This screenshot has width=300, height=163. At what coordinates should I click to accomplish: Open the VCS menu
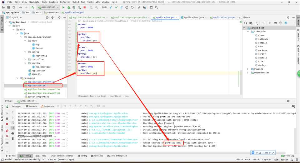tap(97, 2)
